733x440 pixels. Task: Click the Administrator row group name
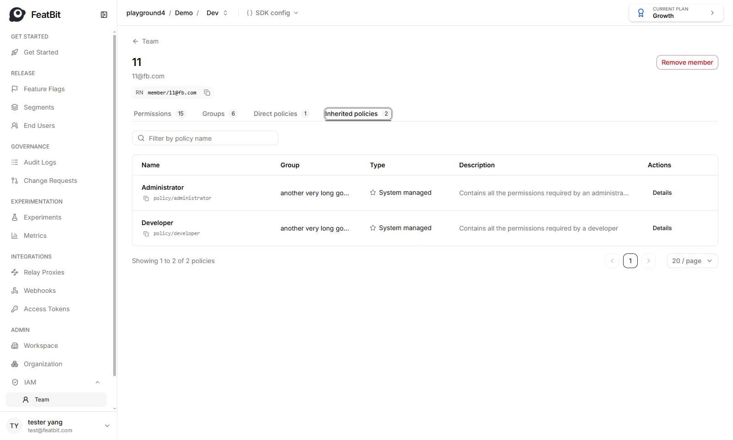coord(315,193)
